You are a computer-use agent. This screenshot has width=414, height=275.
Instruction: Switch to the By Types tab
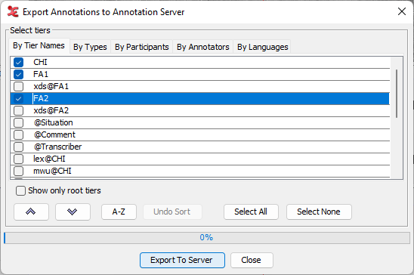(90, 47)
